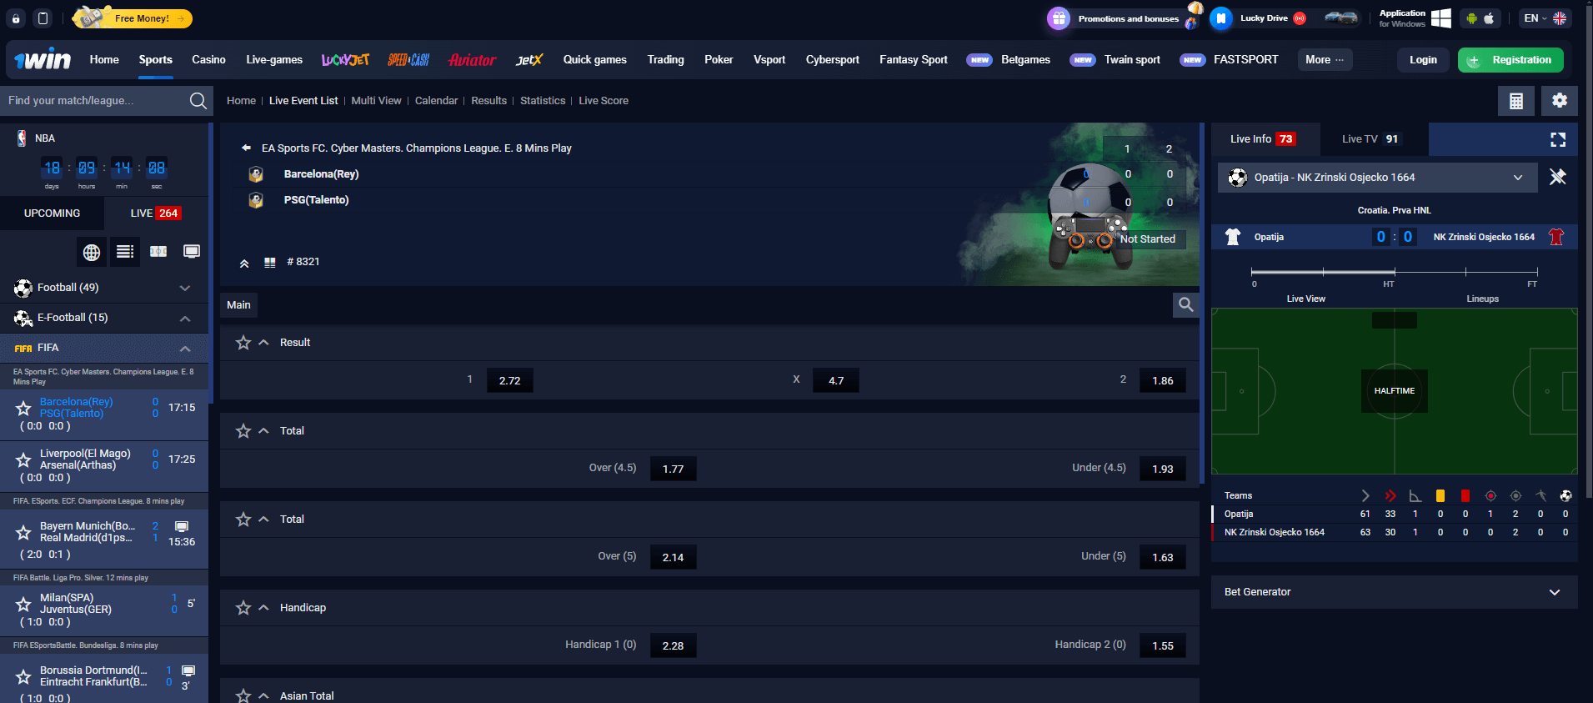1593x703 pixels.
Task: Open Promotions and bonuses
Action: (x=1125, y=18)
